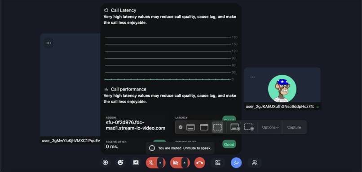Image resolution: width=362 pixels, height=172 pixels.
Task: Click the 180 axis label on latency chart
Action: pyautogui.click(x=234, y=37)
